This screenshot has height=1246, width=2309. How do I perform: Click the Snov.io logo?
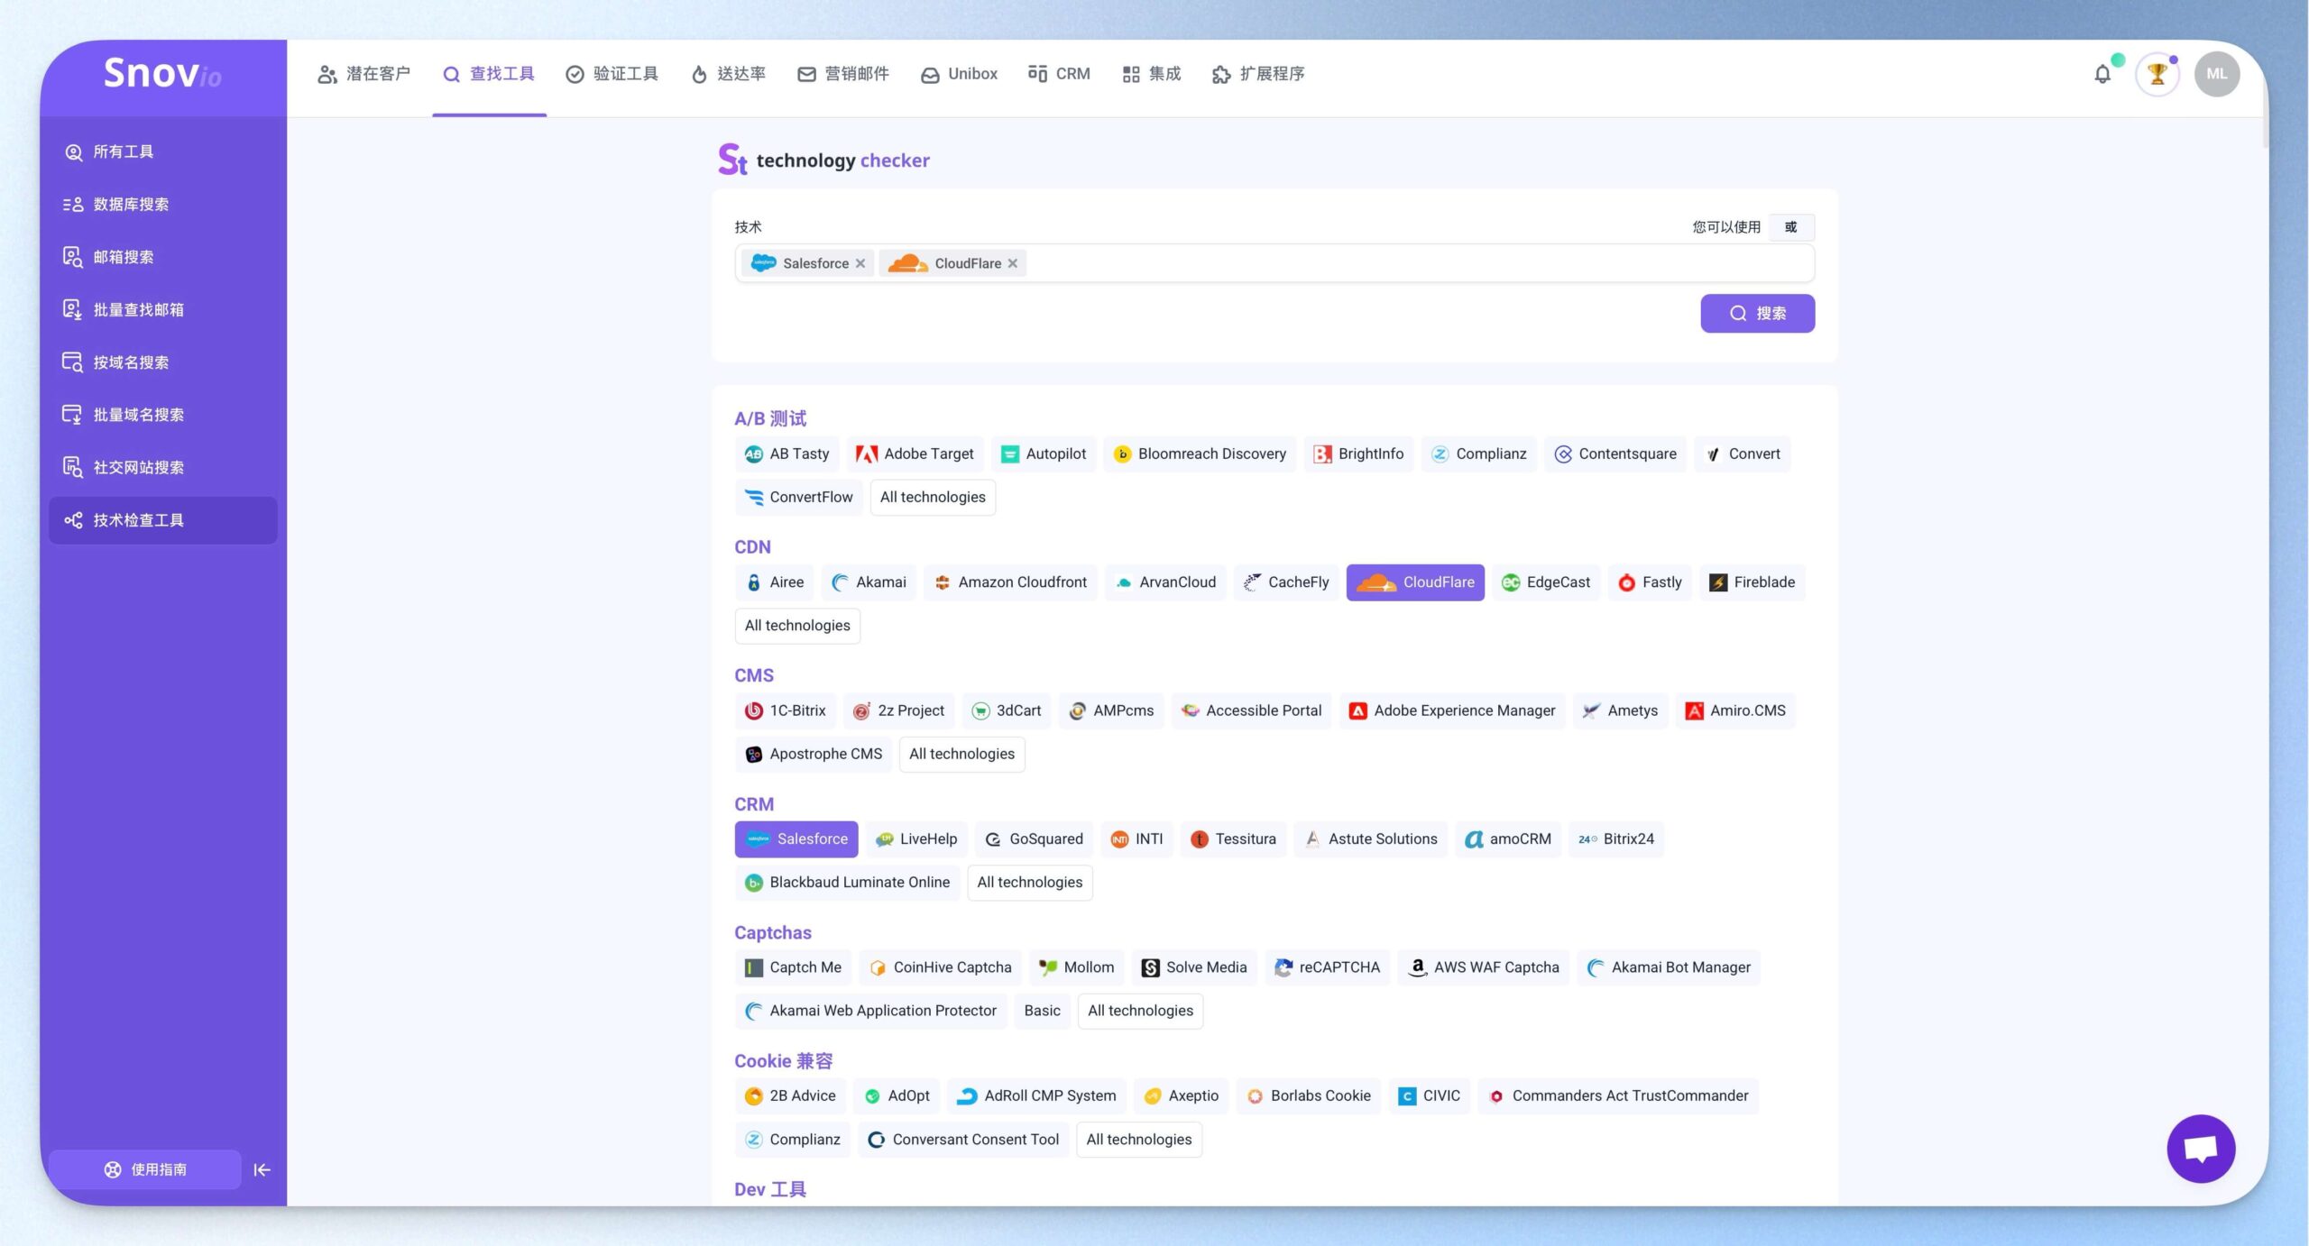click(162, 73)
